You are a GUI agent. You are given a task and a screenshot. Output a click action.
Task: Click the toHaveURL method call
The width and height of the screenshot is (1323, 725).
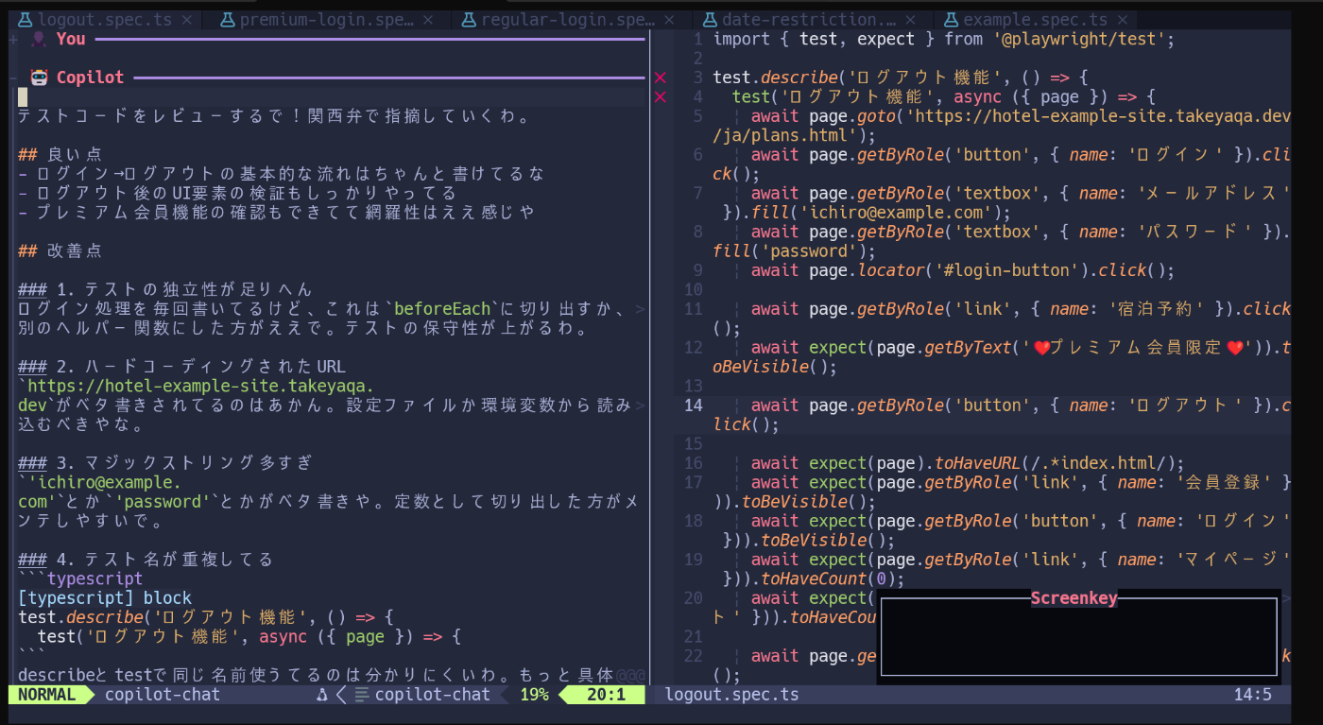pyautogui.click(x=978, y=463)
